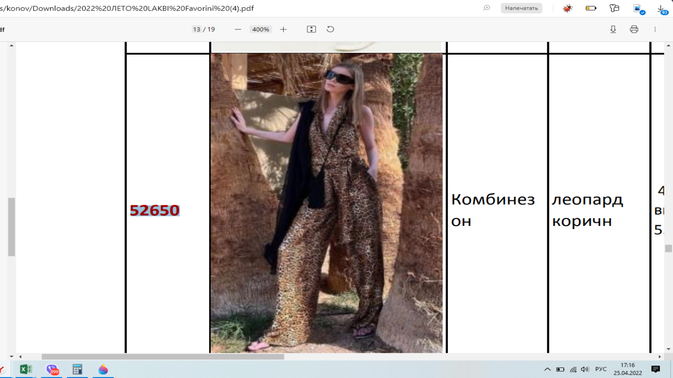Open the PDF viewer three-dot menu
The height and width of the screenshot is (378, 673).
pos(655,29)
